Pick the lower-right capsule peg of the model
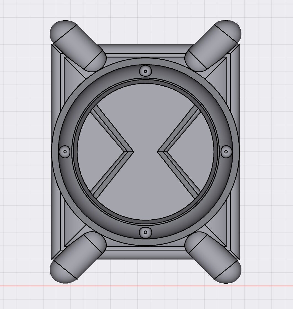This screenshot has width=293, height=309. pos(213,257)
